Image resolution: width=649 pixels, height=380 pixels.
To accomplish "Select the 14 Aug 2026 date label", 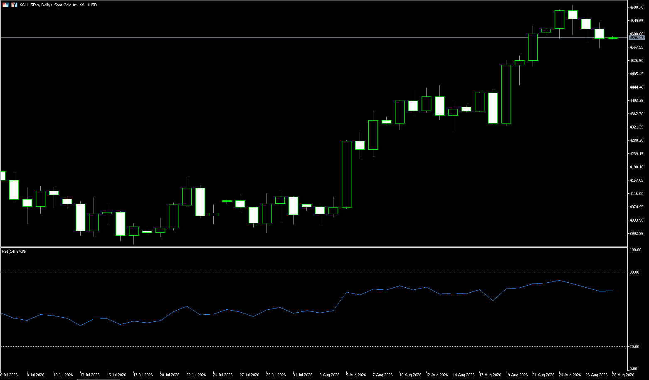I will pos(463,375).
